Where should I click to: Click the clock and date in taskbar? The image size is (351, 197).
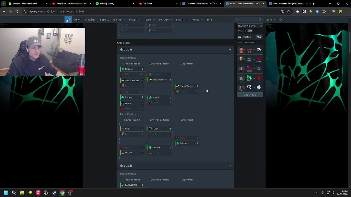point(342,193)
